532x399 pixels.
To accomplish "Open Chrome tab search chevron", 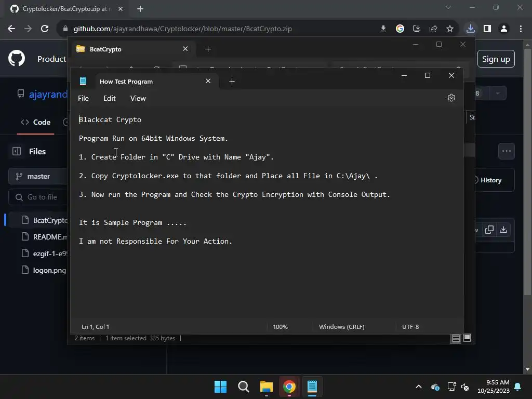I will point(448,7).
